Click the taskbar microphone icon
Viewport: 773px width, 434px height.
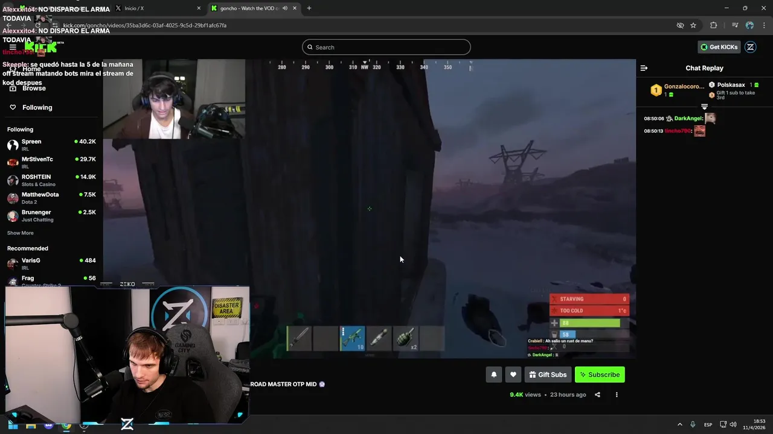click(x=693, y=424)
